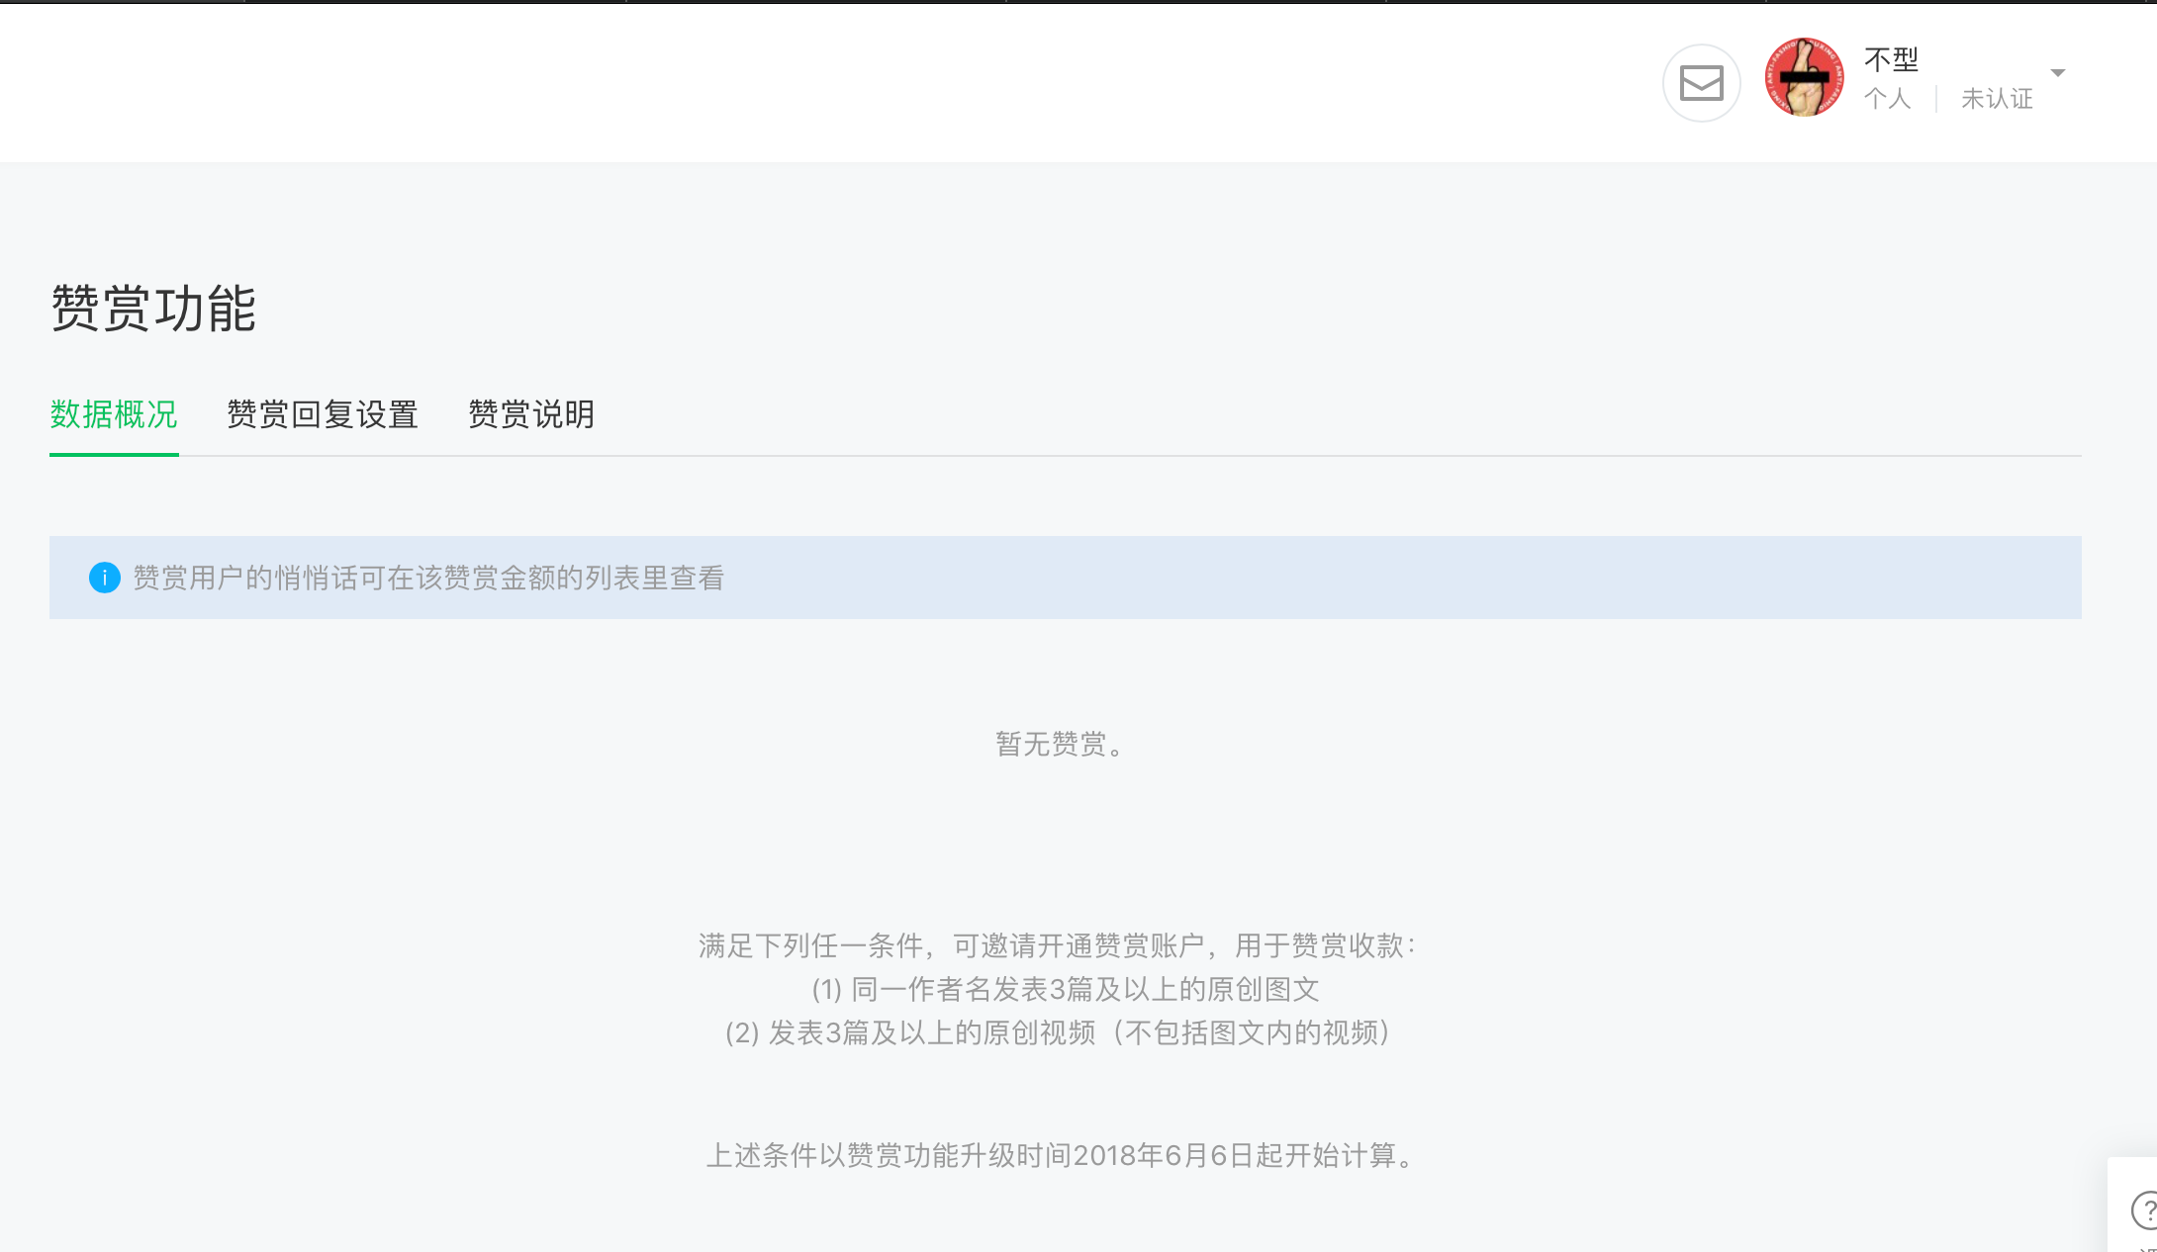Switch to the 赞赏回复设置 tab
Viewport: 2157px width, 1252px height.
coord(323,414)
